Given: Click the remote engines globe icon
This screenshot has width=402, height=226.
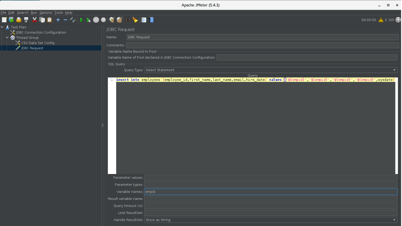Looking at the screenshot, I should tap(398, 20).
